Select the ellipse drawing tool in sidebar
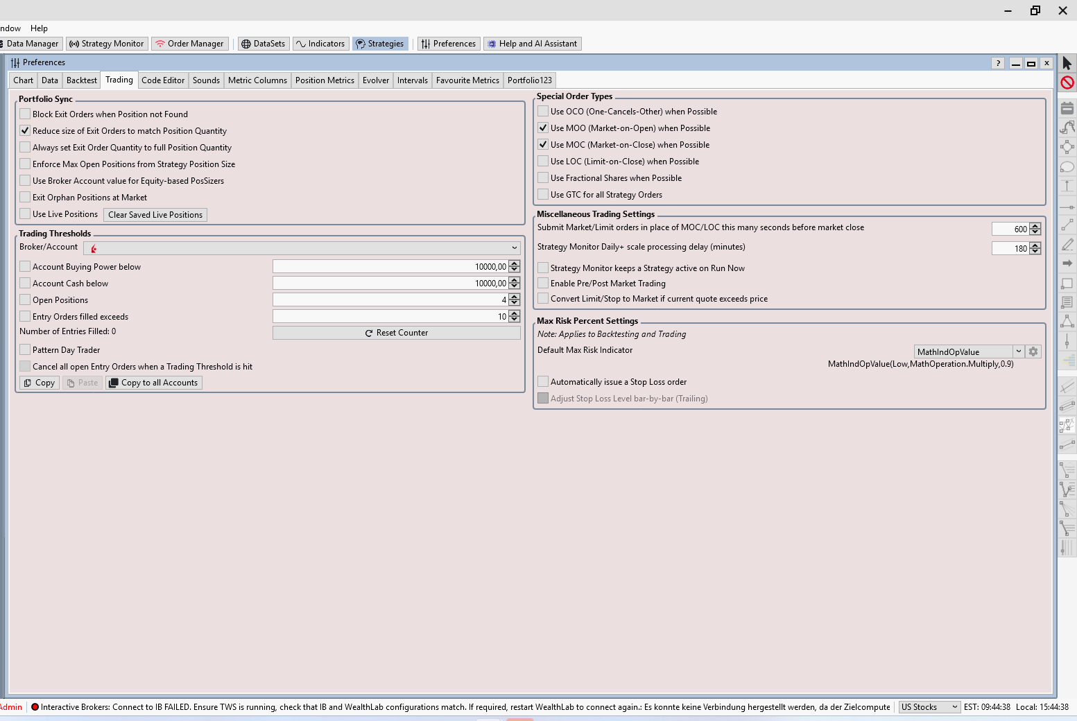This screenshot has height=721, width=1077. [1067, 166]
